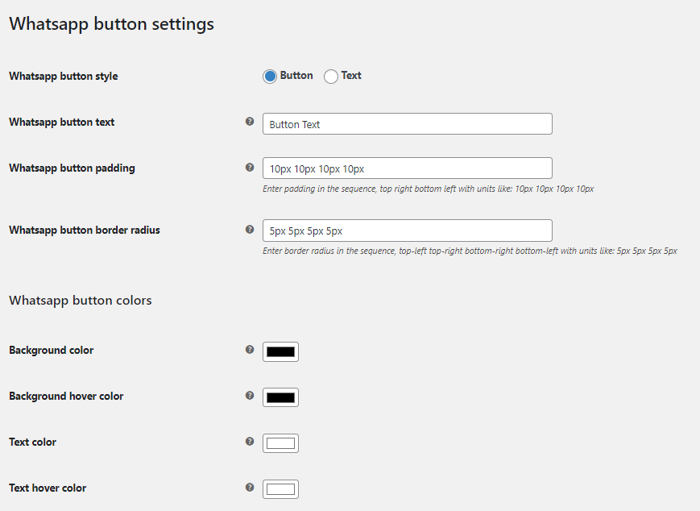Click help icon beside Whatsapp button text

pos(250,122)
